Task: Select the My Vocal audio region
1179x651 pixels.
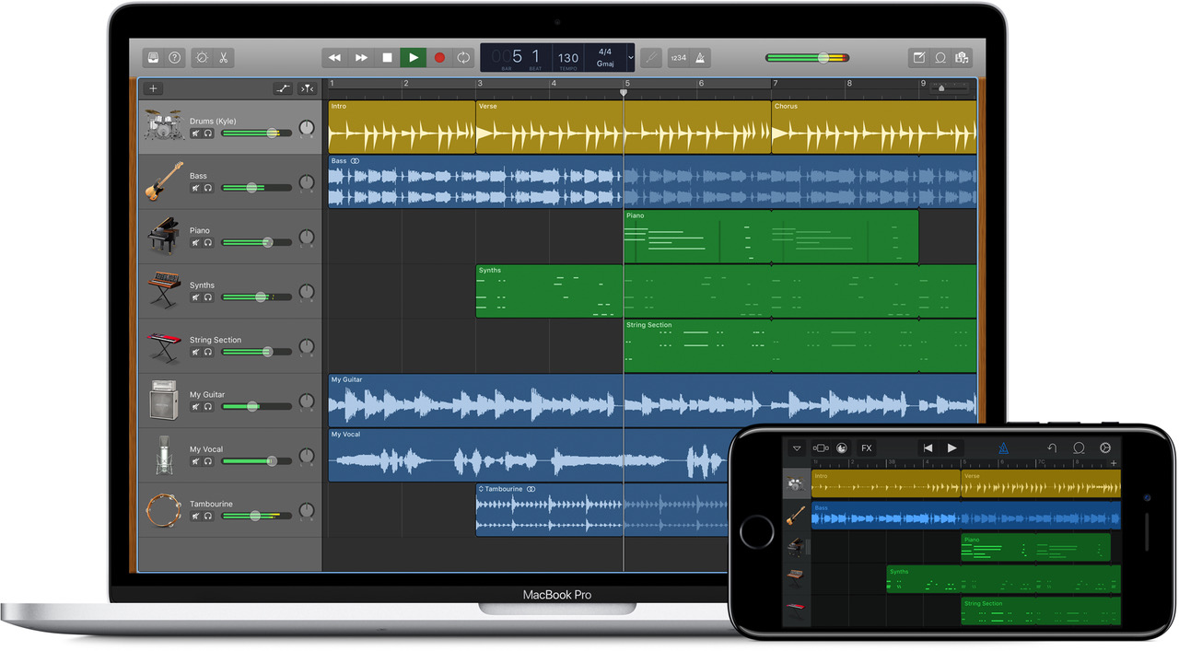Action: [529, 455]
